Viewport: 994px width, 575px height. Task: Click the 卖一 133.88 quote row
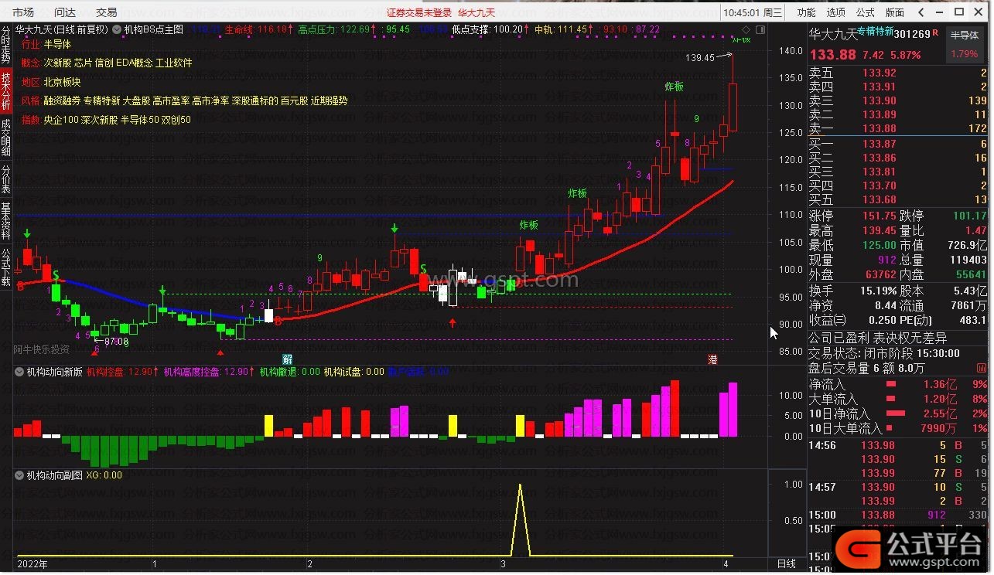pos(897,128)
